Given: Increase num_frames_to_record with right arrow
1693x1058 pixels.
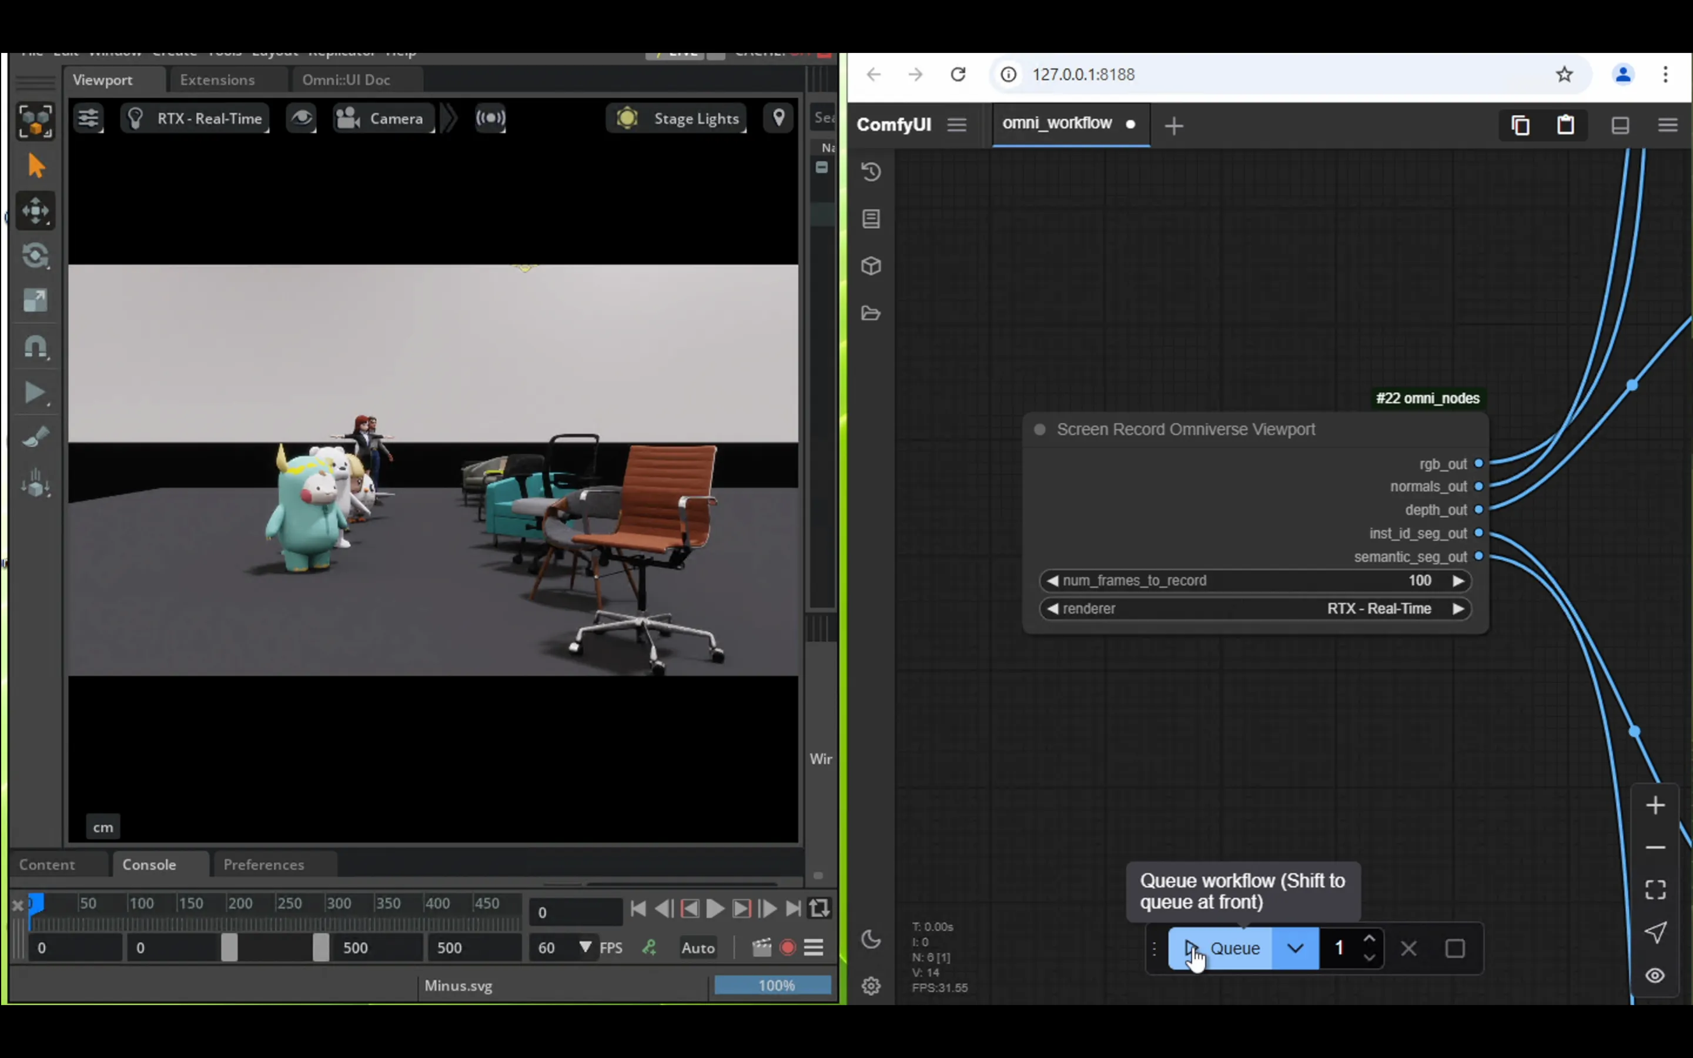Looking at the screenshot, I should tap(1458, 581).
